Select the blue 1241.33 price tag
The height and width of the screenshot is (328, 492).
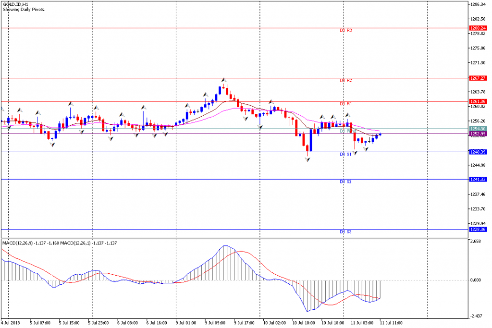pyautogui.click(x=478, y=179)
